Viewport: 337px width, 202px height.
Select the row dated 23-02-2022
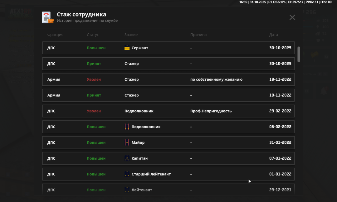tap(168, 111)
